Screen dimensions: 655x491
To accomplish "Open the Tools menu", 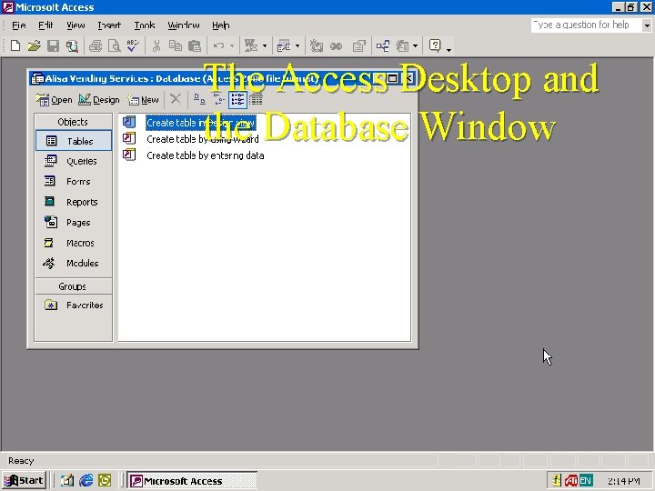I will click(x=145, y=25).
